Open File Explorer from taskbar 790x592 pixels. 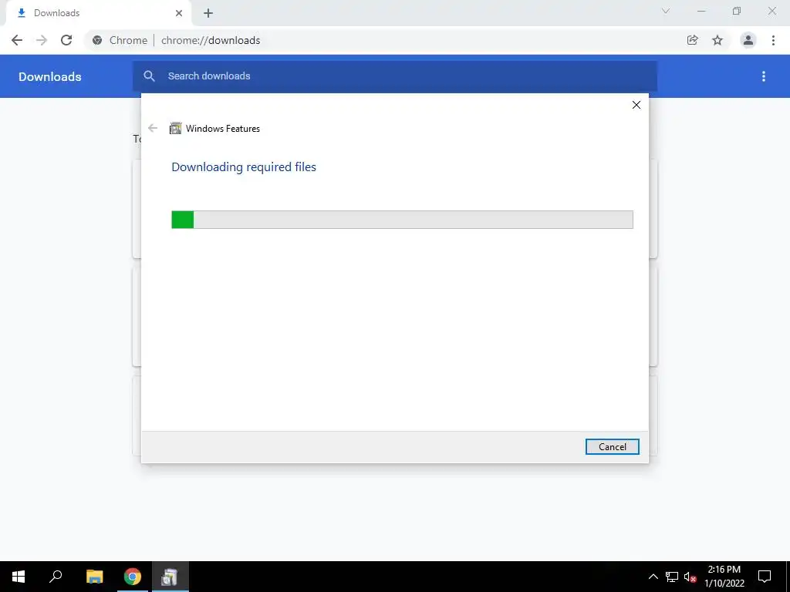coord(94,577)
